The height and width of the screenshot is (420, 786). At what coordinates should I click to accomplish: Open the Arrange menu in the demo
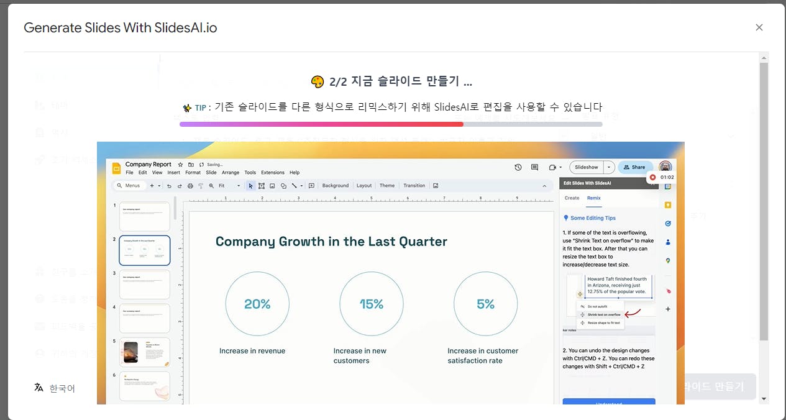(231, 173)
